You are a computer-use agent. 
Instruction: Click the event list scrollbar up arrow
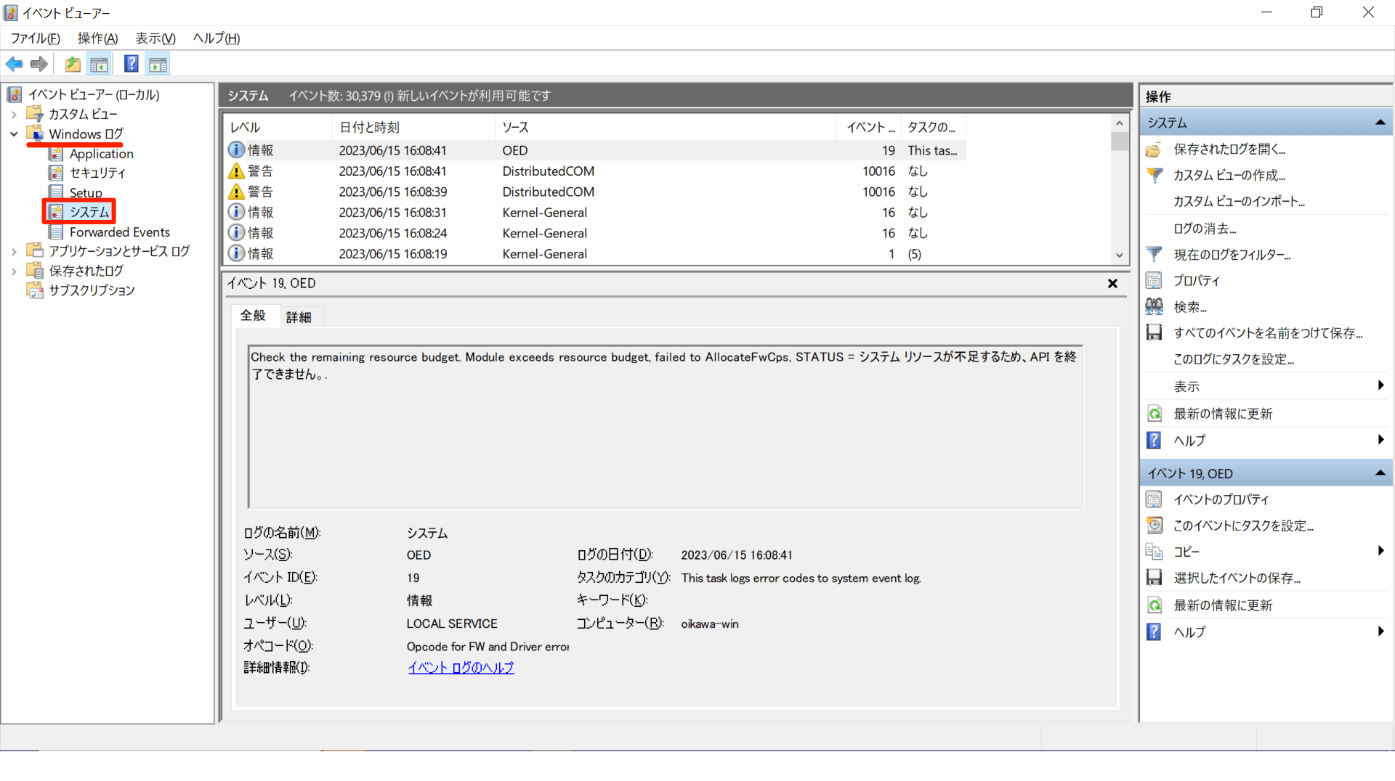pyautogui.click(x=1120, y=123)
